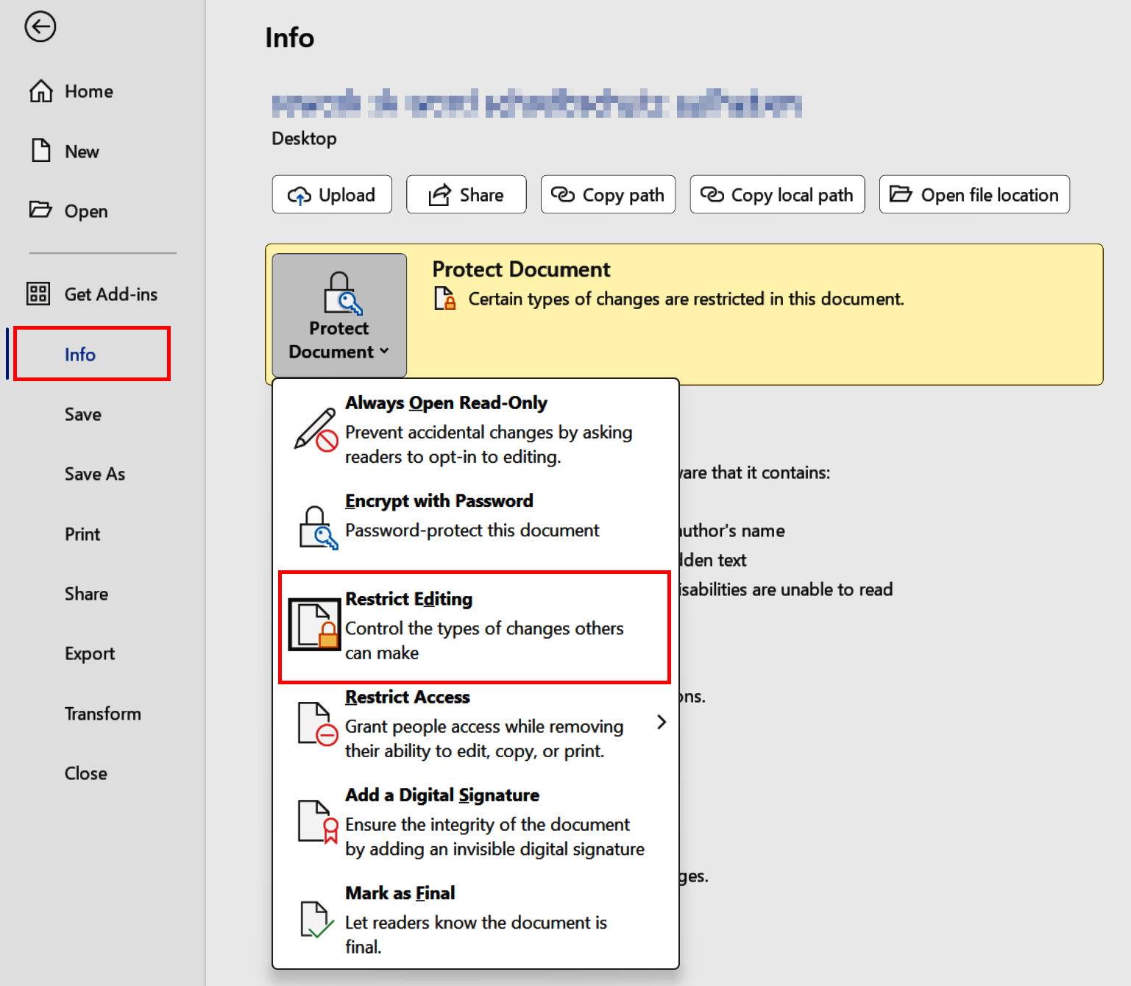1131x986 pixels.
Task: Open the Save As page
Action: click(x=94, y=474)
